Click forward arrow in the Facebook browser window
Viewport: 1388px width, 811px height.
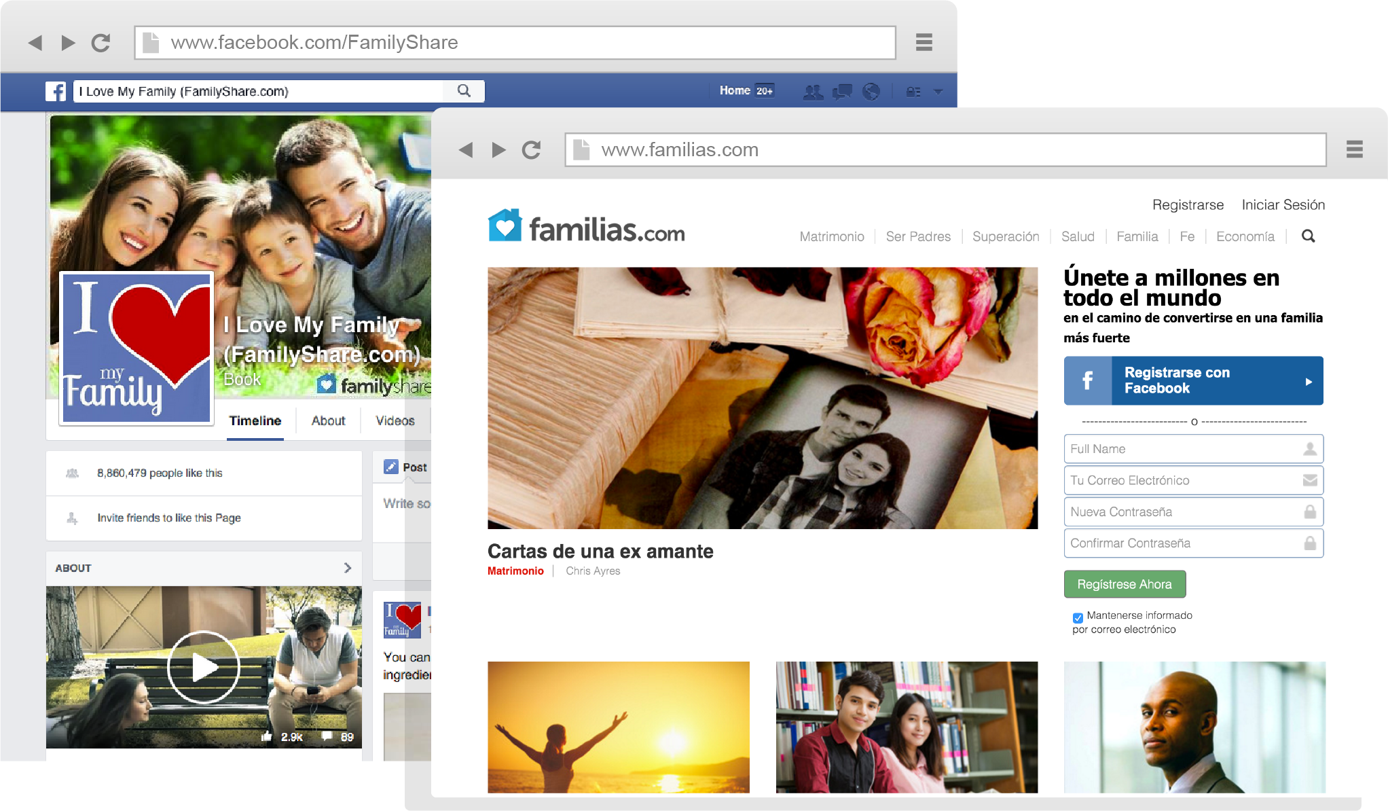[68, 43]
